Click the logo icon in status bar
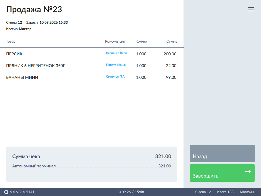This screenshot has height=196, width=261. click(x=6, y=192)
